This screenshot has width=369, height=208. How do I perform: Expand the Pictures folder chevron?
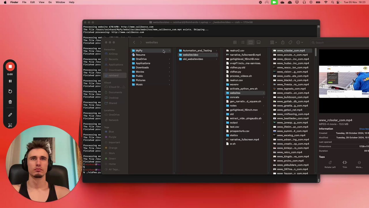point(169,80)
